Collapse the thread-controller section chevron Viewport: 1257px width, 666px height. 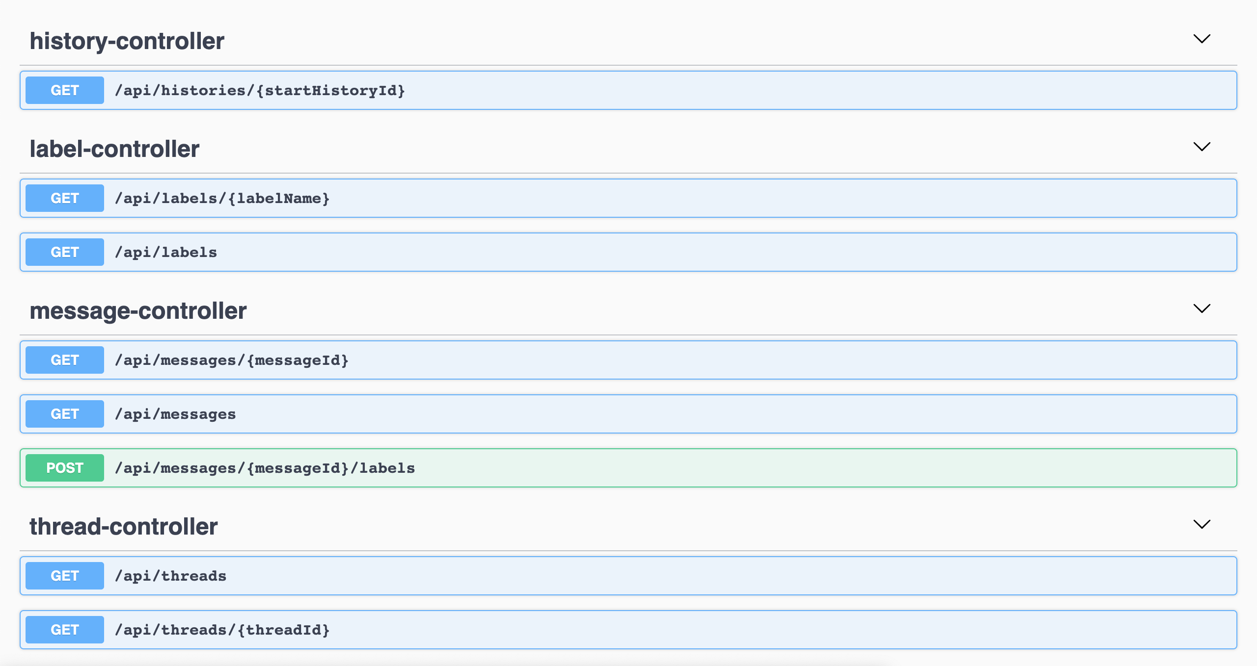[1202, 524]
